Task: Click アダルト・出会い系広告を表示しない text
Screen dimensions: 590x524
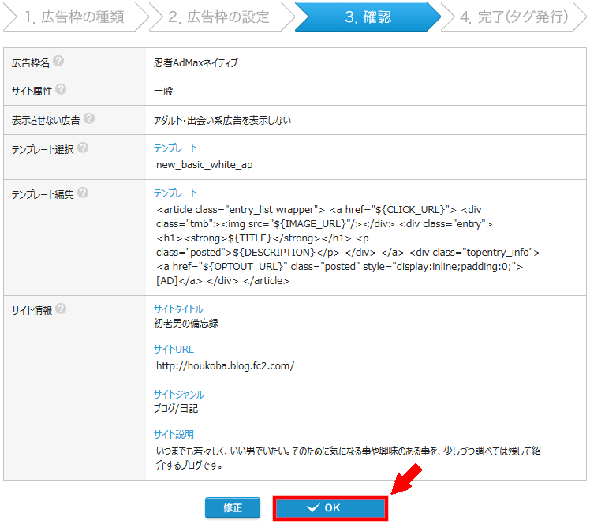Action: (222, 121)
